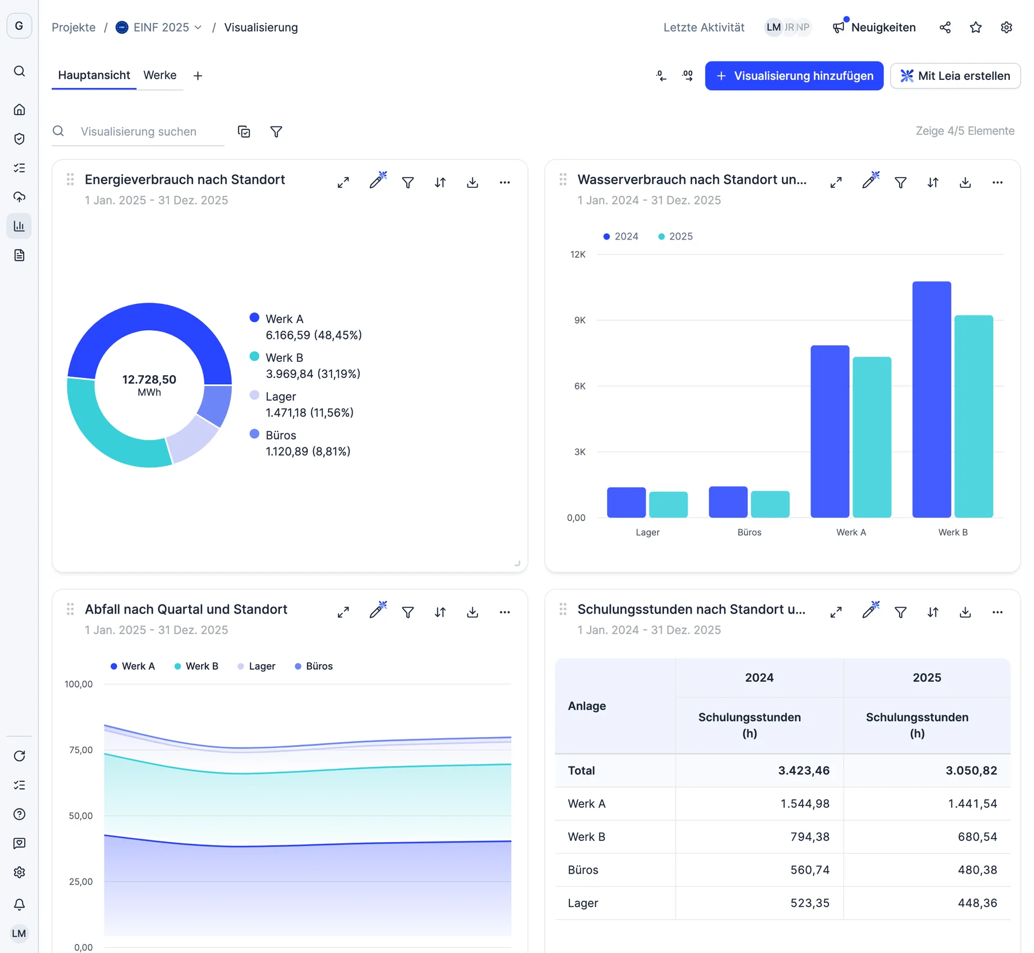
Task: Expand the Energieverbrauch nach Standort chart fullscreen
Action: [343, 183]
